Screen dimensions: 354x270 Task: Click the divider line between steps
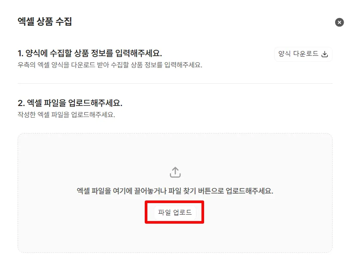point(175,83)
